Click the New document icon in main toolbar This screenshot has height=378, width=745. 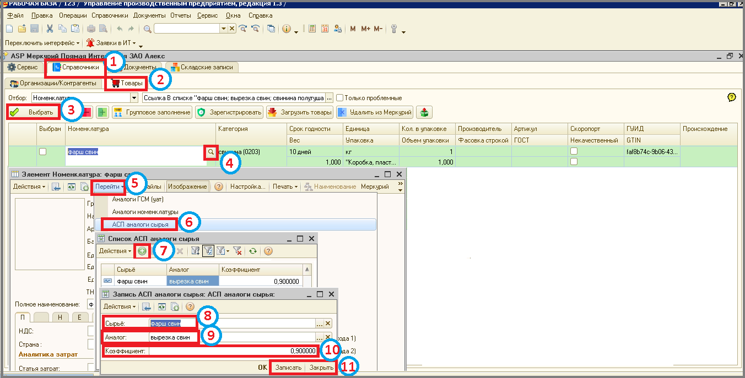point(9,29)
